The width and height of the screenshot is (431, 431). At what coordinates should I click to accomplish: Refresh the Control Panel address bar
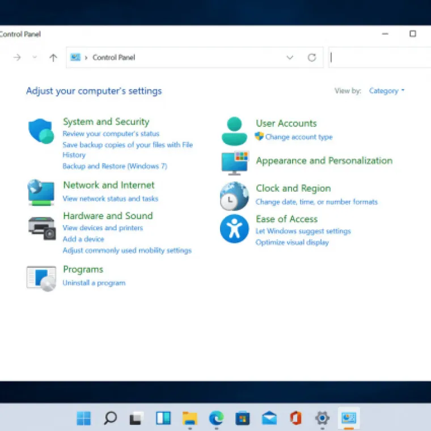(311, 57)
